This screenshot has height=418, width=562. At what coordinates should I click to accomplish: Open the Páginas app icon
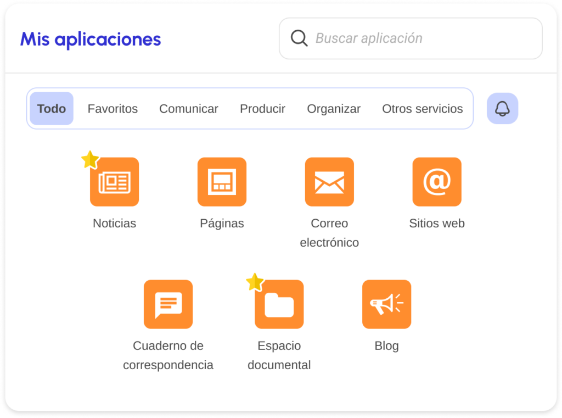[222, 182]
